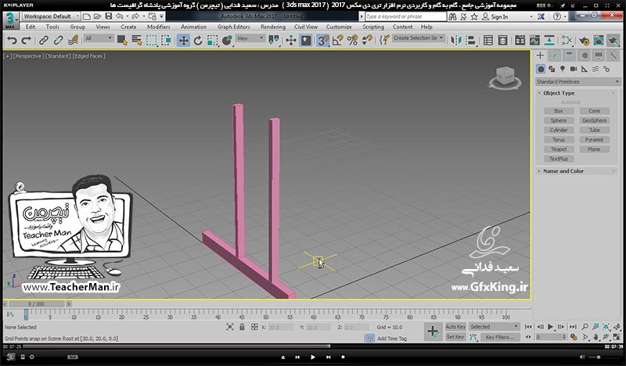
Task: Click the Redo arrow in main toolbar
Action: coord(27,41)
